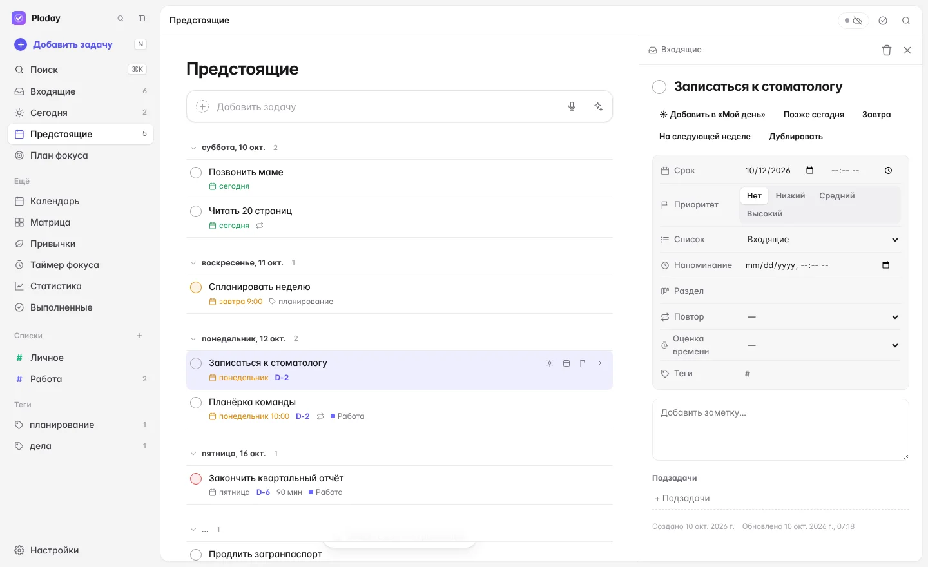This screenshot has height=567, width=928.
Task: Click the sun icon on dentist task row
Action: [550, 363]
